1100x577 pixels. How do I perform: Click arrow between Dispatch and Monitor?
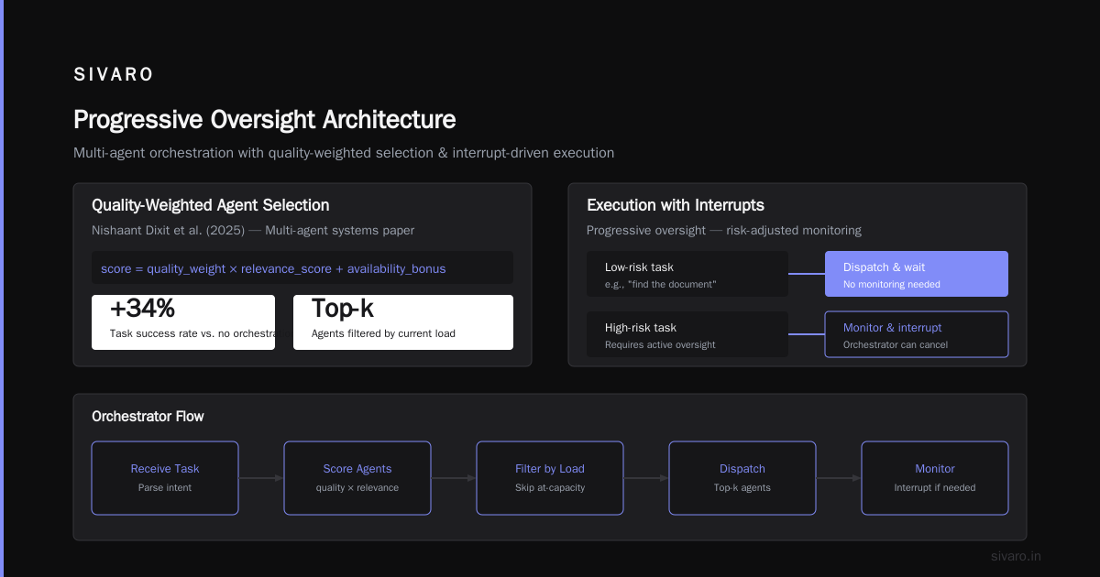(839, 478)
